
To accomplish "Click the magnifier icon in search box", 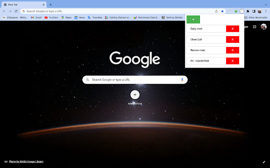I will point(88,80).
